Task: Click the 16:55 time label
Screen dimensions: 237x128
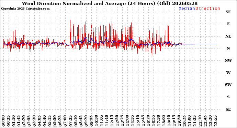Action: point(153,121)
